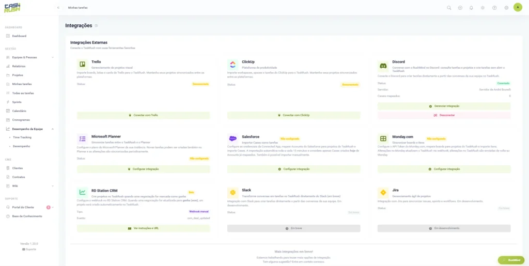Click the ClickUp integration icon
This screenshot has height=266, width=529.
tap(232, 64)
